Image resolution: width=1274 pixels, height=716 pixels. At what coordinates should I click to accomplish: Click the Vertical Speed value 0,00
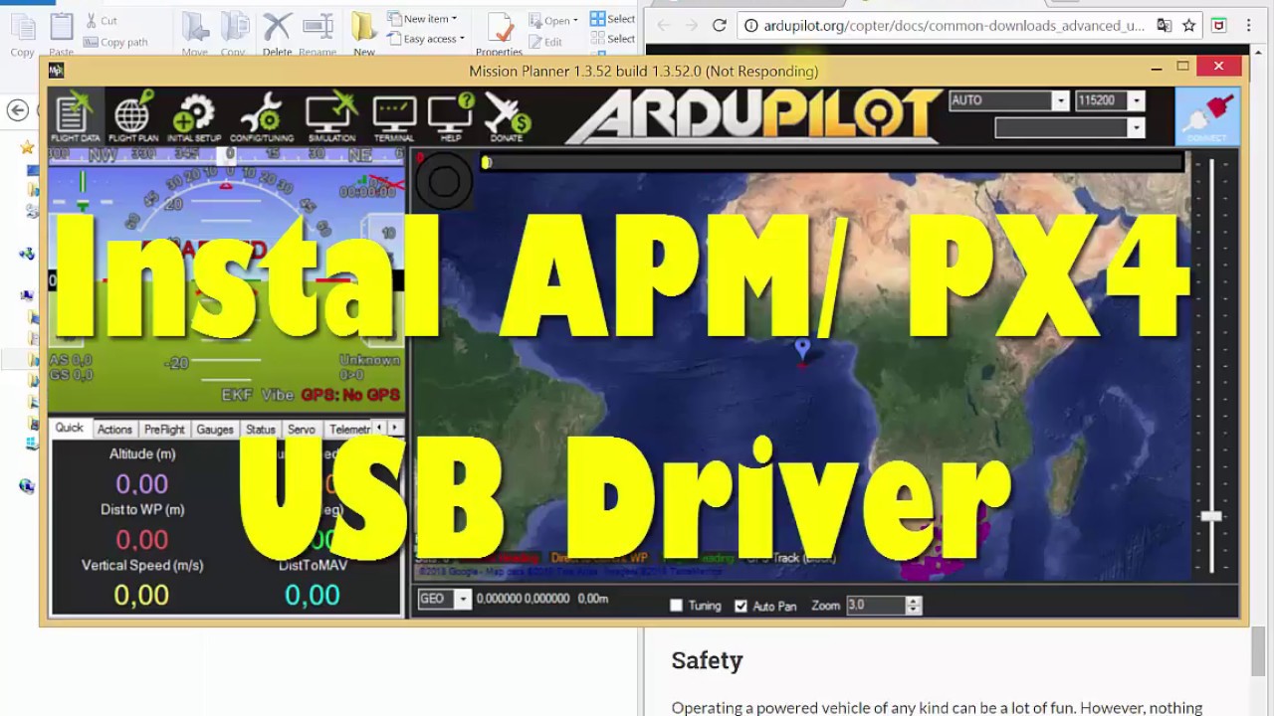tap(141, 596)
